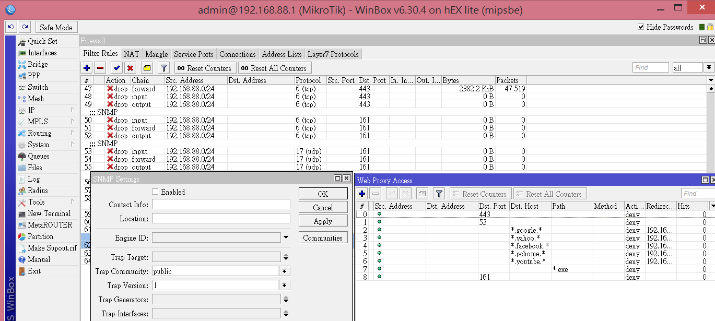Viewport: 715px width, 321px height.
Task: Open the Engine ID dropdown
Action: [x=286, y=237]
